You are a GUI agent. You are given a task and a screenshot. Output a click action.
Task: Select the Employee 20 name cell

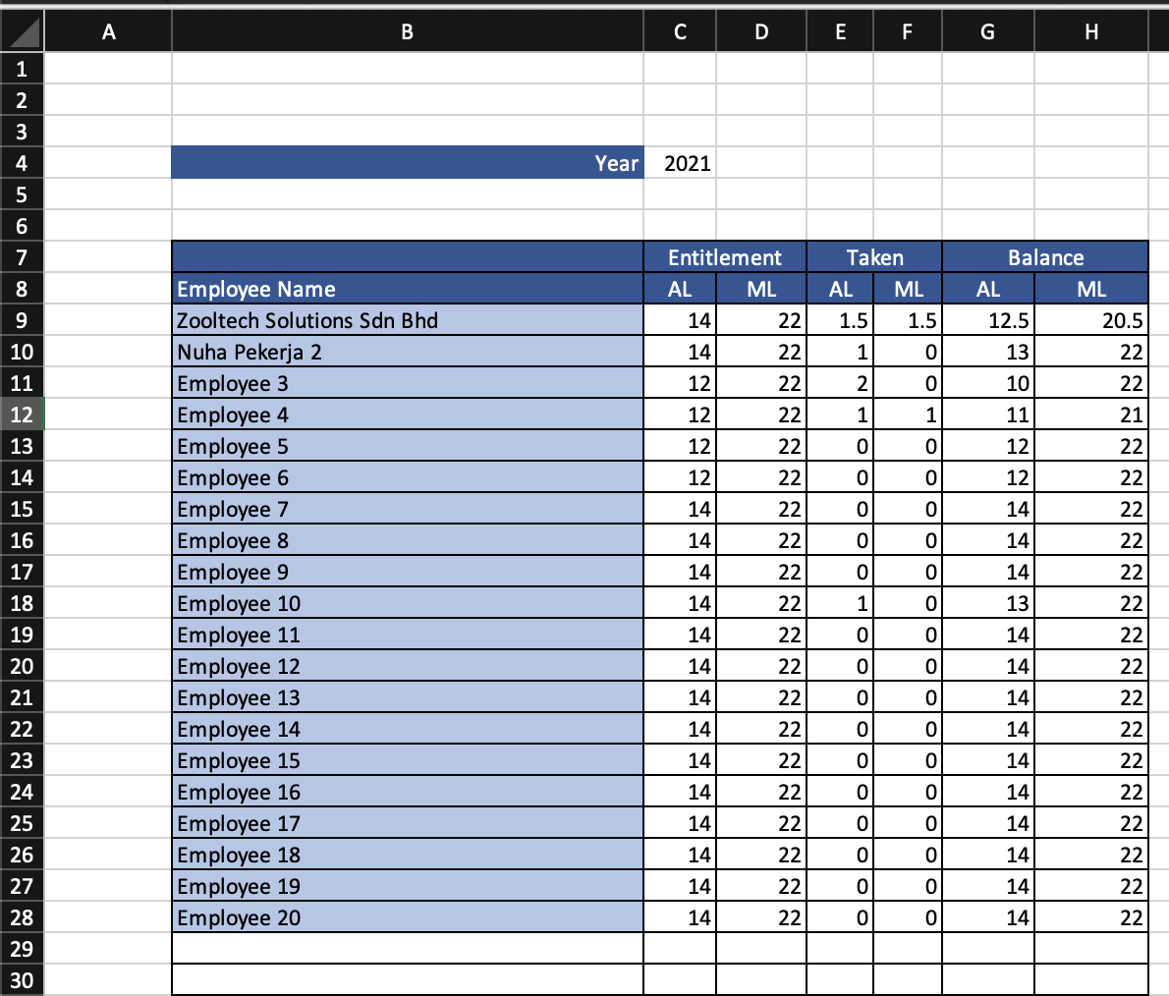(407, 917)
